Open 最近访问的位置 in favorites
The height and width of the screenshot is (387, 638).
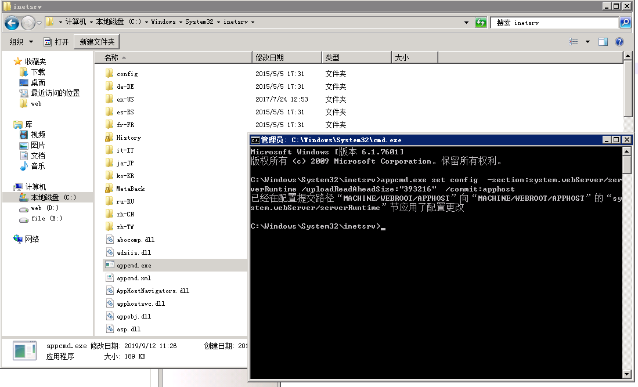50,93
